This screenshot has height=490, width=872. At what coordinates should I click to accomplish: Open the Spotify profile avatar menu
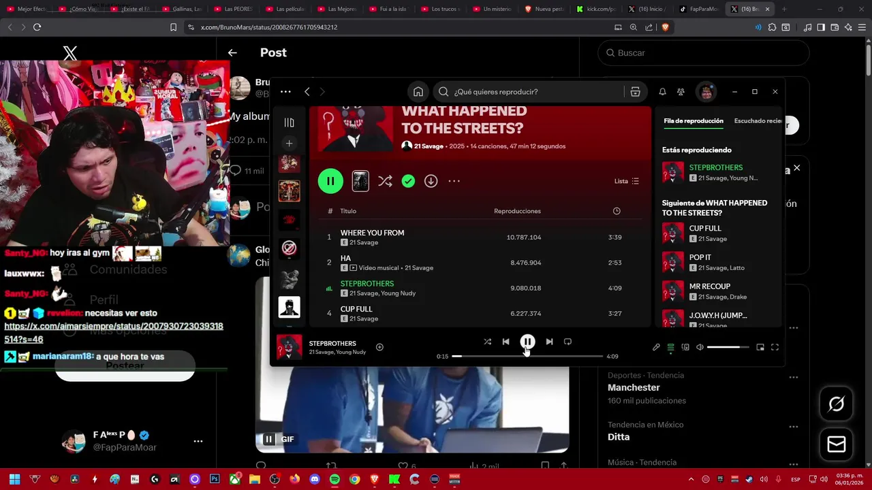706,92
